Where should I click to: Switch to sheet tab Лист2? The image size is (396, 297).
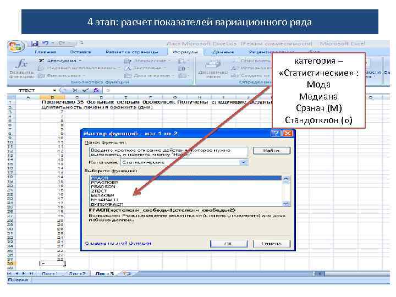click(x=77, y=274)
